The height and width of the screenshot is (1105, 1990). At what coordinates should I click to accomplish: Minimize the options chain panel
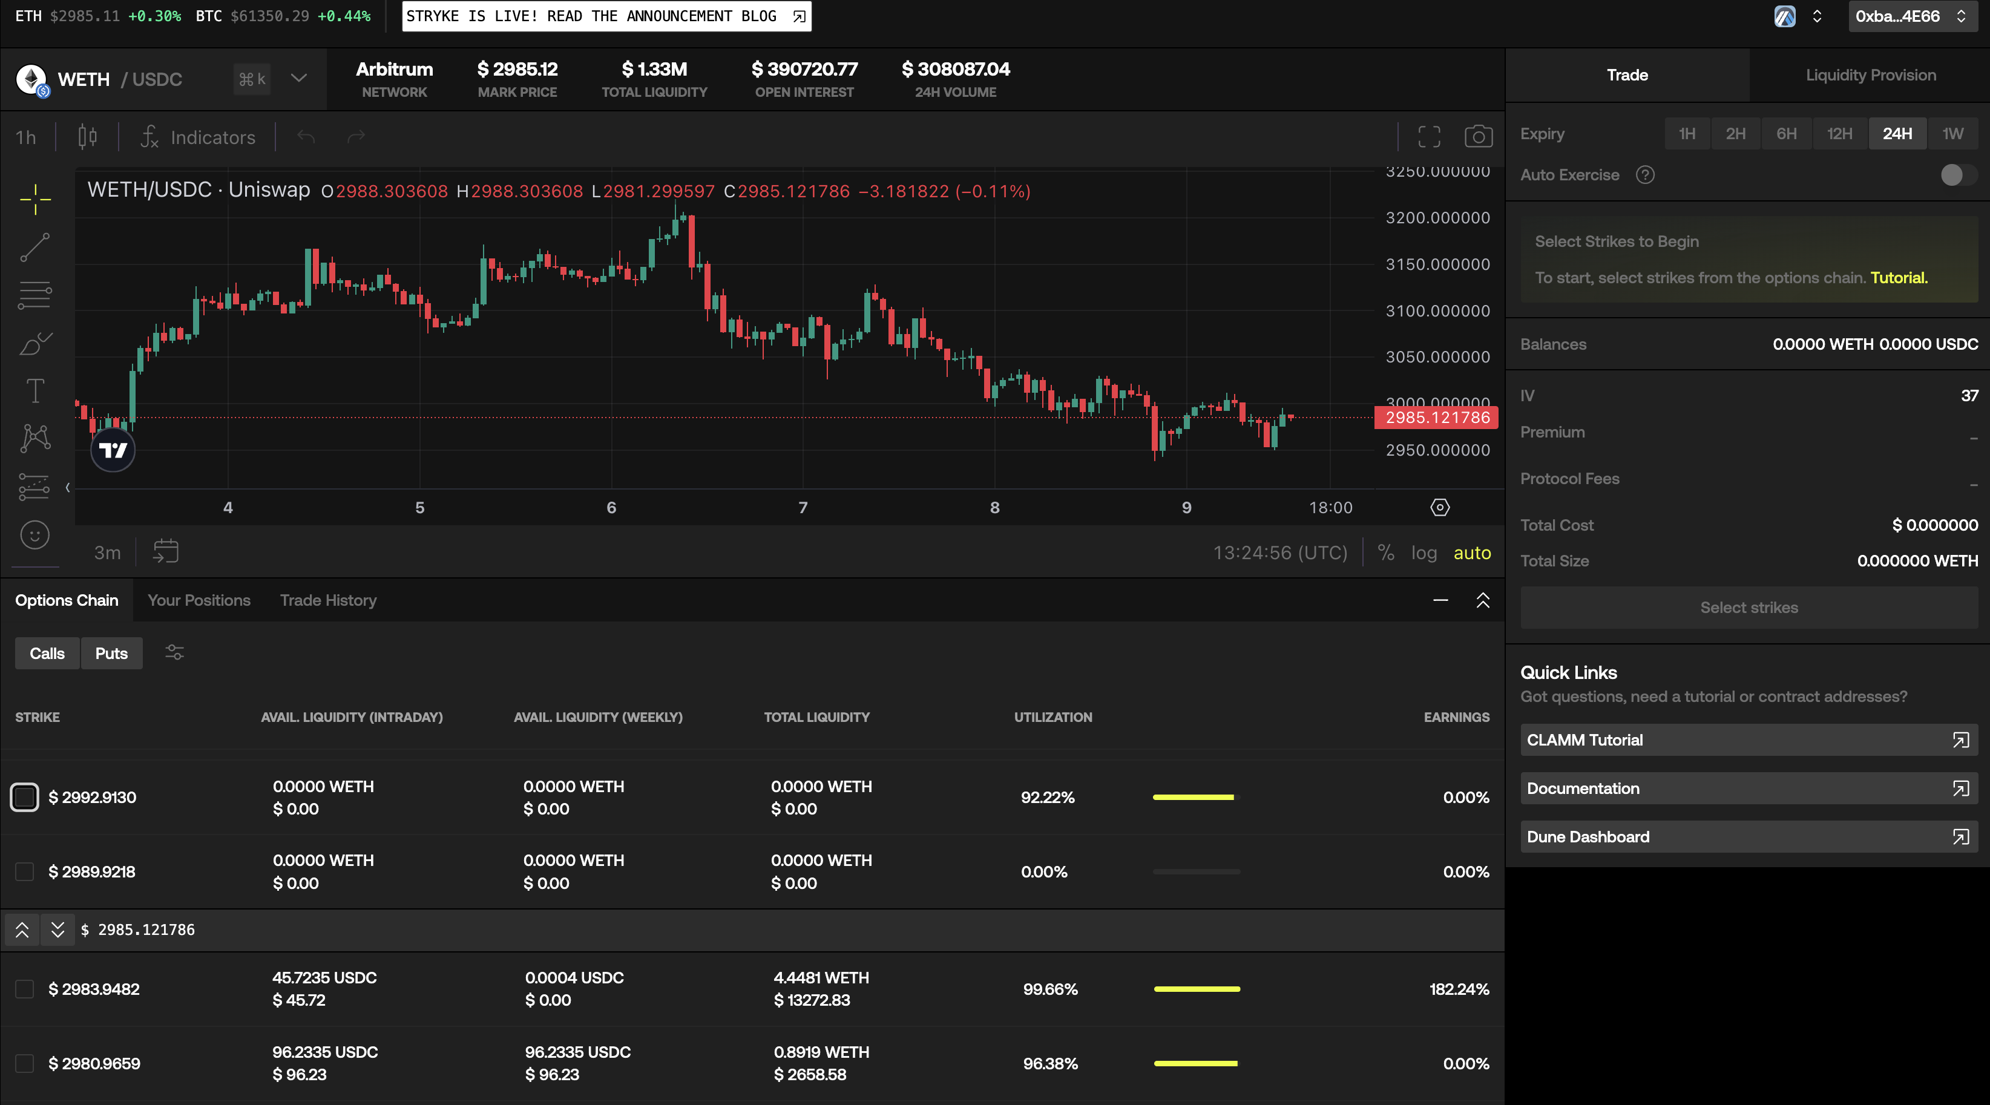tap(1440, 600)
